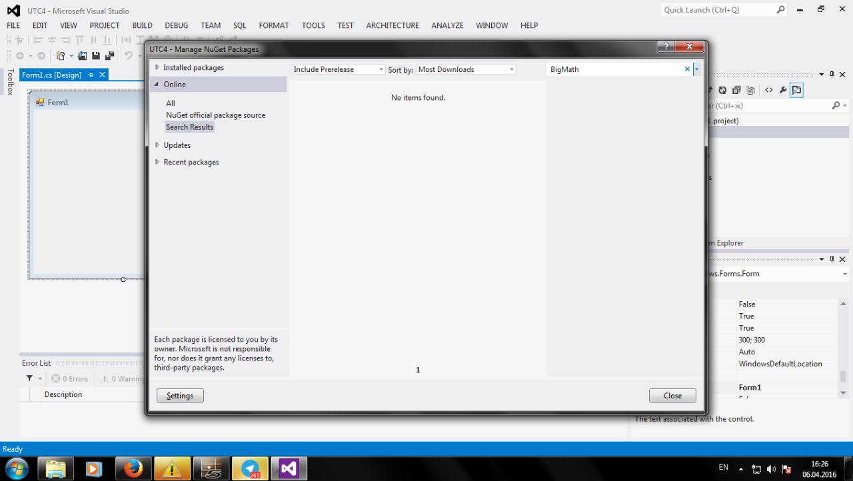Open the PROJECT menu
This screenshot has width=853, height=481.
click(105, 25)
